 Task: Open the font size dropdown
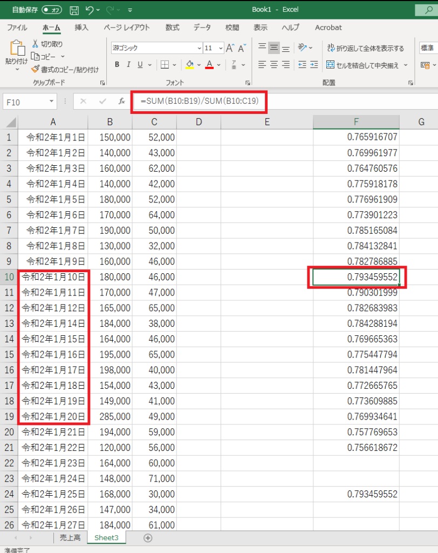(221, 48)
